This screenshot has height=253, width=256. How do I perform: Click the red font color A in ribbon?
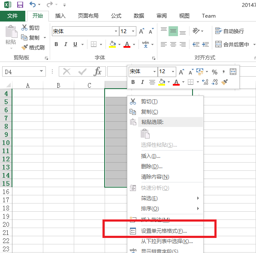point(127,44)
